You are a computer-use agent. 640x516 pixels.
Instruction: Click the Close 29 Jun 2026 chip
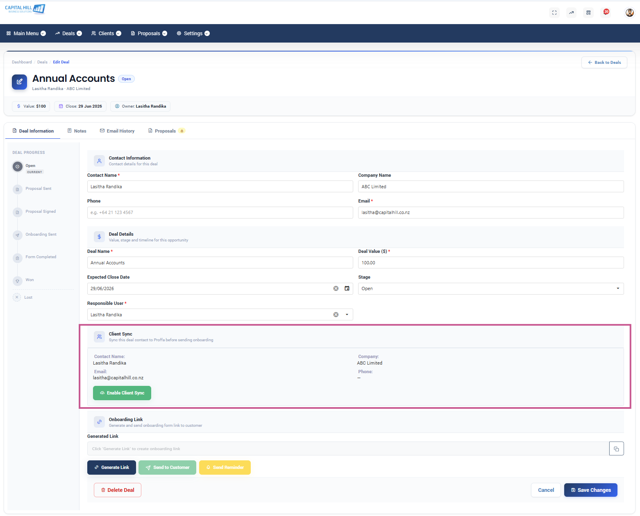pos(80,106)
